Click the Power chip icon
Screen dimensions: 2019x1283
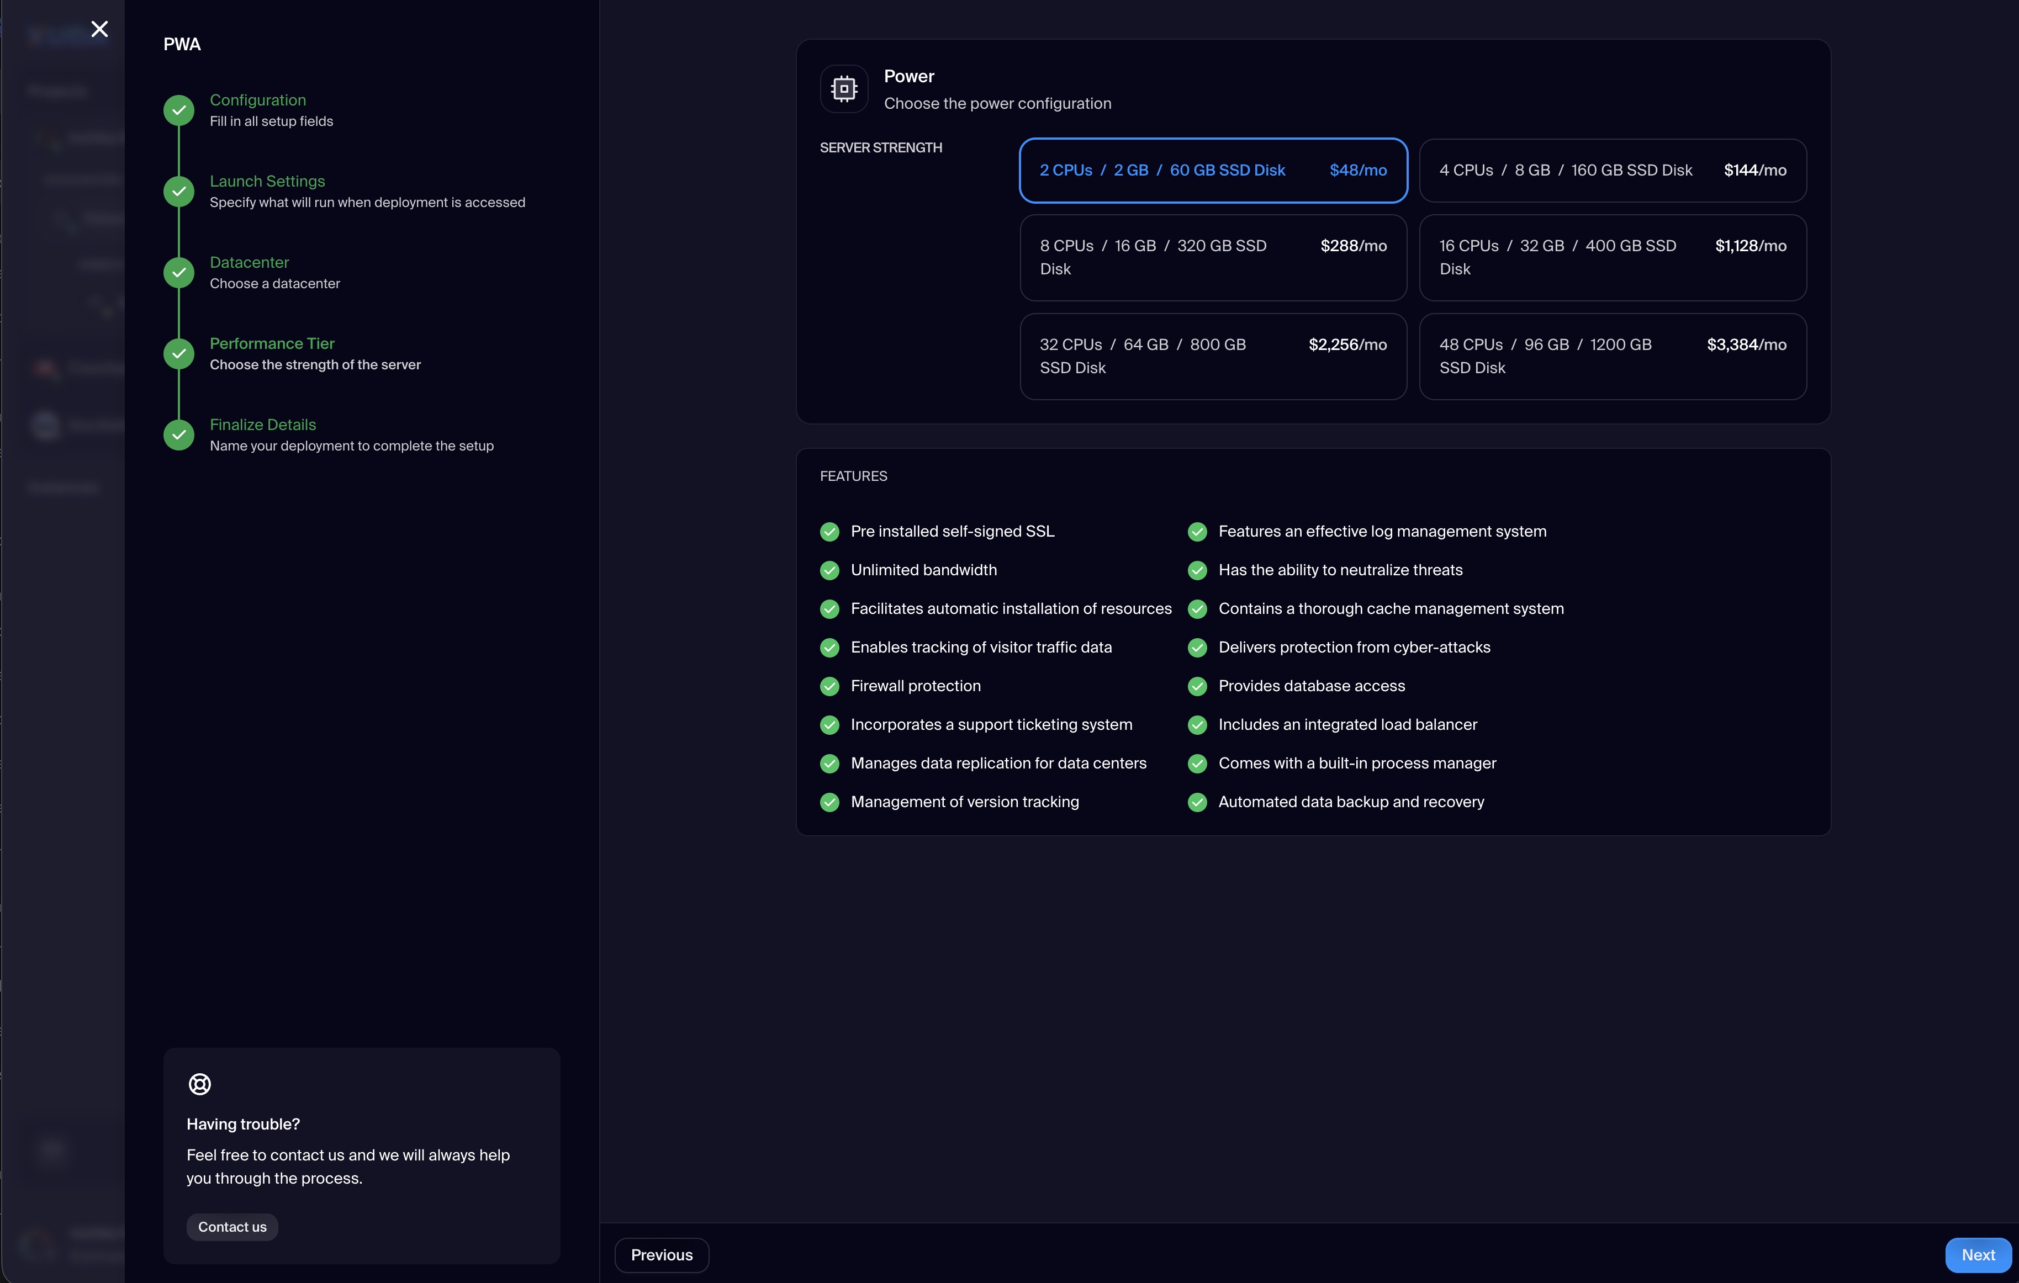[843, 89]
